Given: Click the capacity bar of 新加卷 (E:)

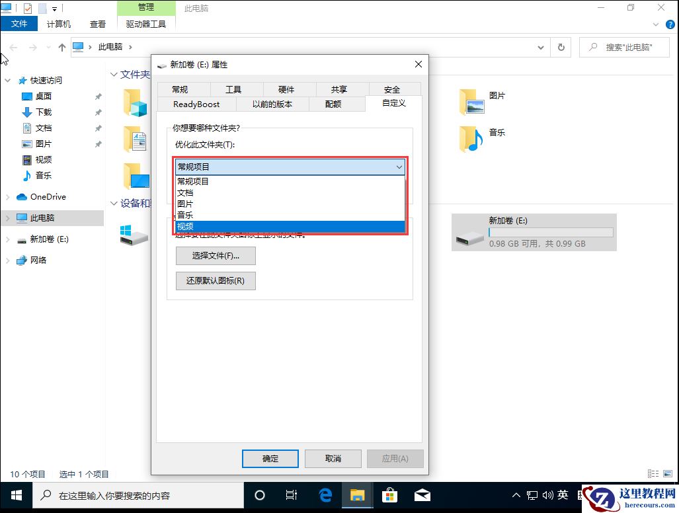Looking at the screenshot, I should pyautogui.click(x=551, y=232).
